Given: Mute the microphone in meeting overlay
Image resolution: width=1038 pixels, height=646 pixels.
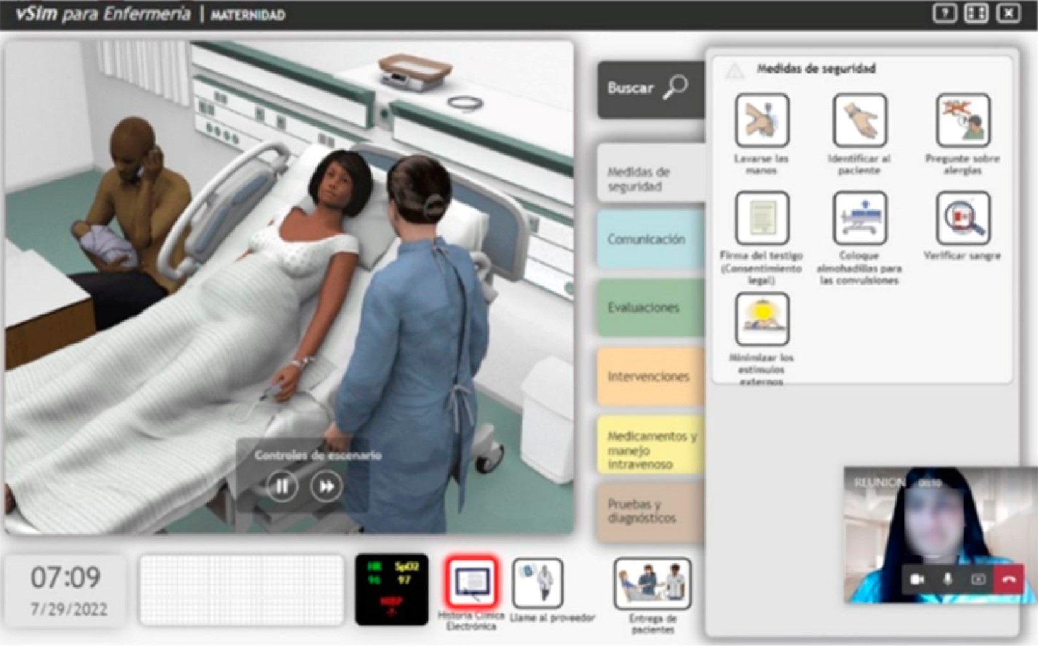Looking at the screenshot, I should (x=947, y=579).
